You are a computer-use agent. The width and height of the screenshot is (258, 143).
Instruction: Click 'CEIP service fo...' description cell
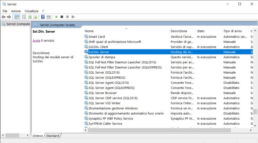(x=182, y=98)
